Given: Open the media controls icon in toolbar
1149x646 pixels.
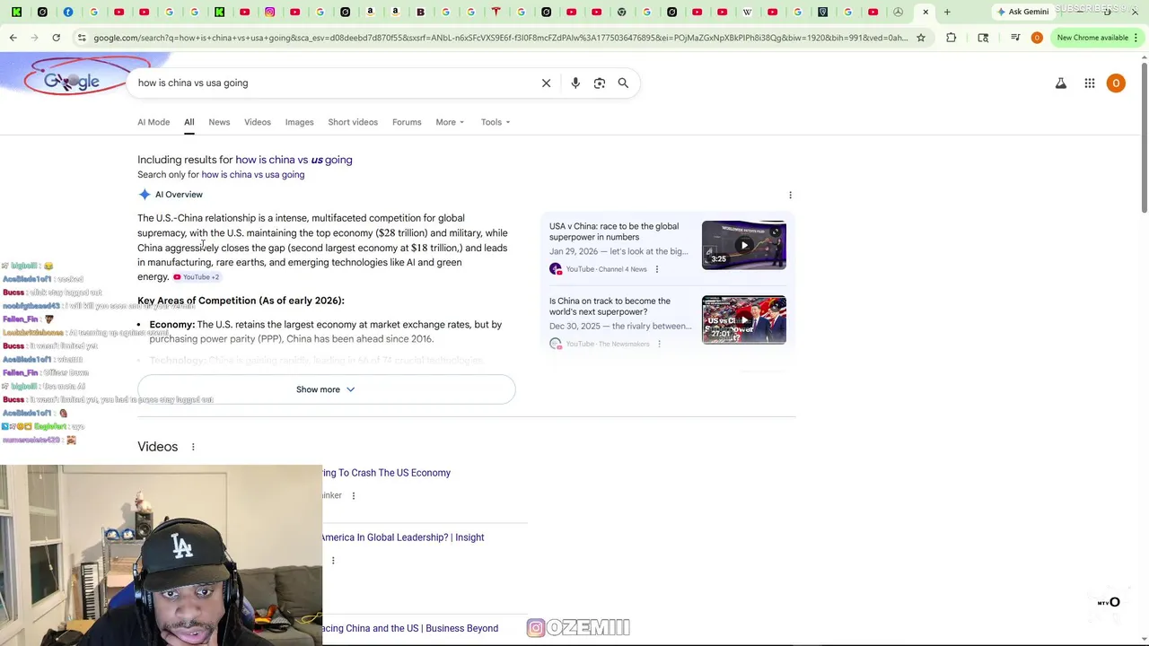Looking at the screenshot, I should (x=1015, y=38).
